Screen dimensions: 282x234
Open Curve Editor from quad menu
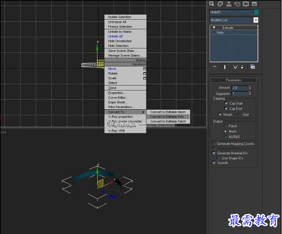(x=125, y=98)
